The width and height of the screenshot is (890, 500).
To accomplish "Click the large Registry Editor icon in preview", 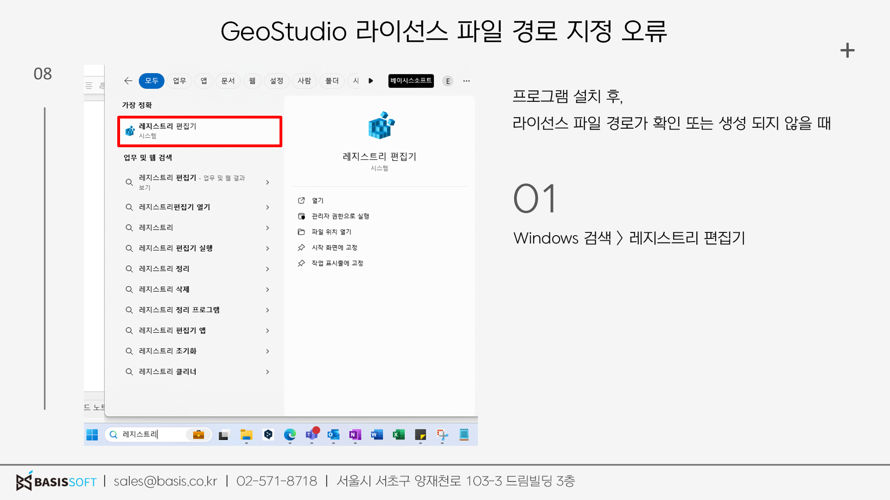I will [381, 125].
